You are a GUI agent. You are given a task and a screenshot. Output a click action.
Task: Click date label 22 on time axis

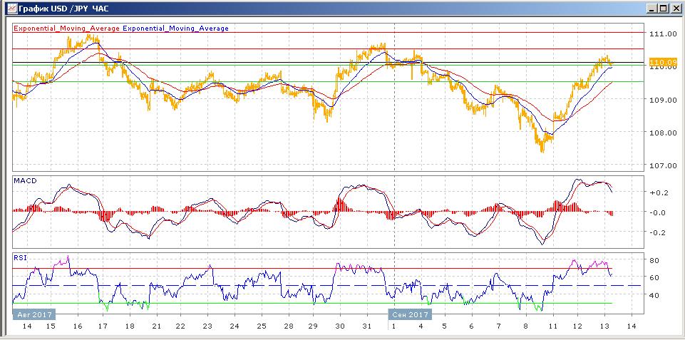pyautogui.click(x=180, y=327)
